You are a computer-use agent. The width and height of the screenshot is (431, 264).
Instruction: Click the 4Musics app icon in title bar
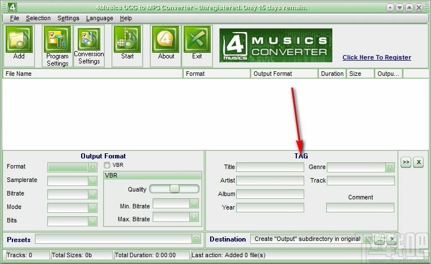coord(12,7)
